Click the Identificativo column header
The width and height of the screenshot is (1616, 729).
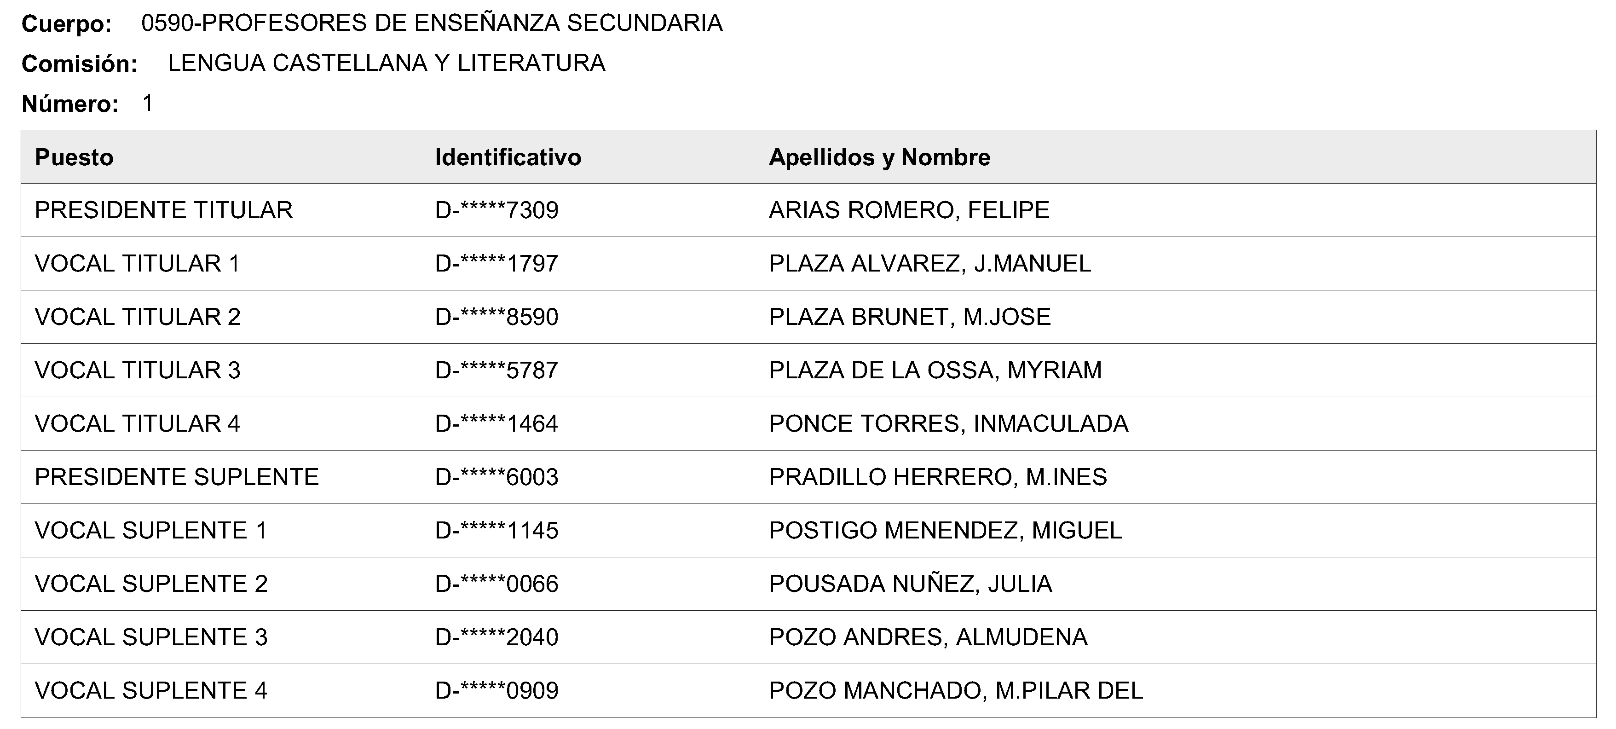point(508,157)
